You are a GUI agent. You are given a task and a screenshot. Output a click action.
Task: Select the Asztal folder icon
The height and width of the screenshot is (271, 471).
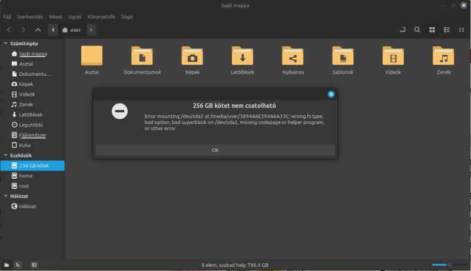(92, 56)
